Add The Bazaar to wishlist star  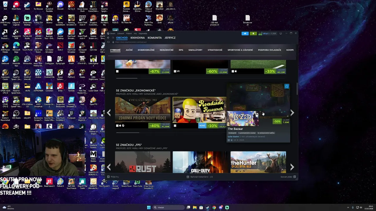tap(286, 86)
